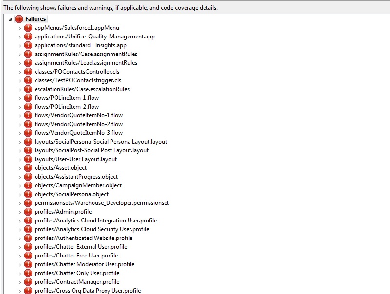Click the red error icon beside Failures
This screenshot has width=390, height=294.
[x=19, y=19]
